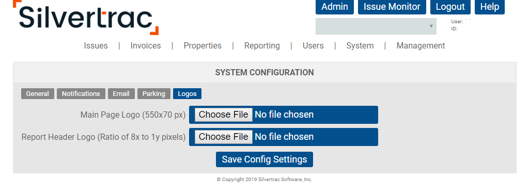Screen dimensions: 529x194
Task: Open the Management menu
Action: pos(421,46)
